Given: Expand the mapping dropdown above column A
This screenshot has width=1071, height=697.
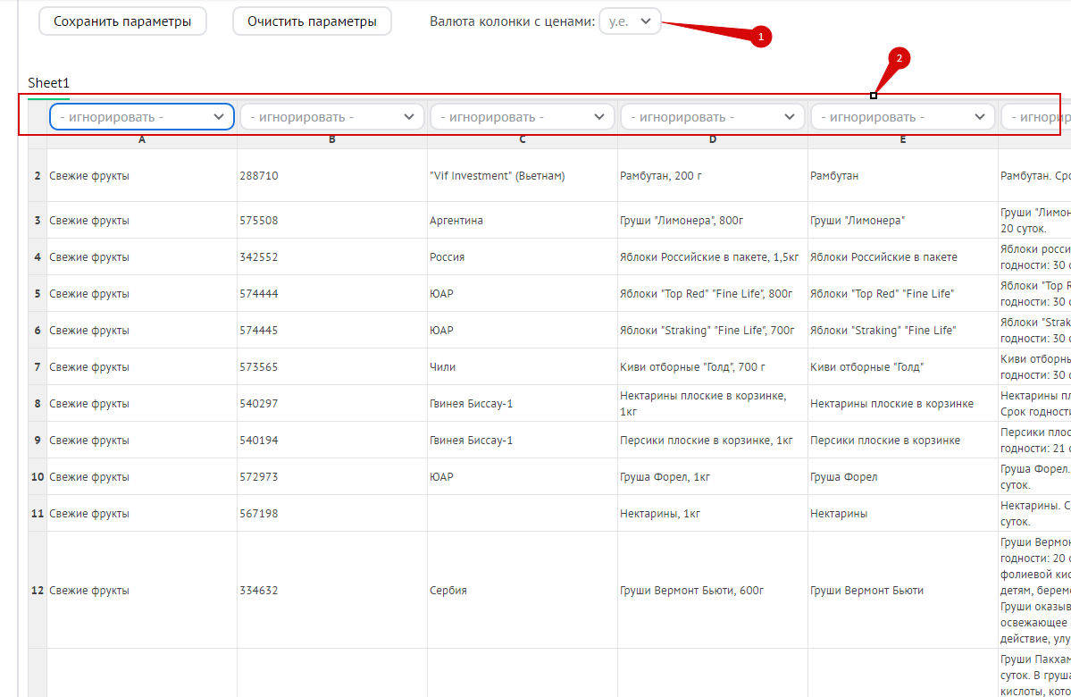Looking at the screenshot, I should (142, 117).
